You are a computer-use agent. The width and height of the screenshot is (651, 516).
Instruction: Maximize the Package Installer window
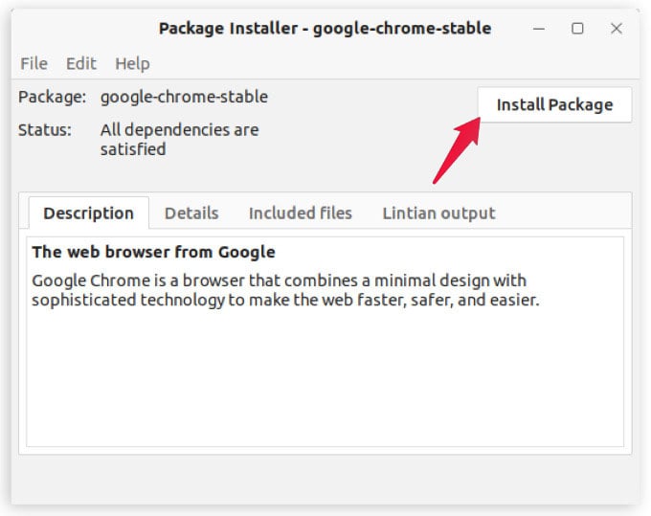577,29
